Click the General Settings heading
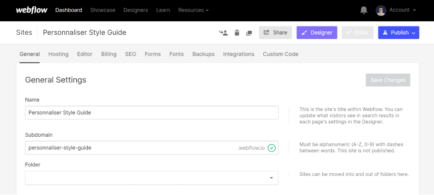 [x=55, y=80]
